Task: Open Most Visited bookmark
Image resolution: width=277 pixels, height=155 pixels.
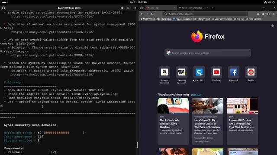Action: tap(148, 19)
